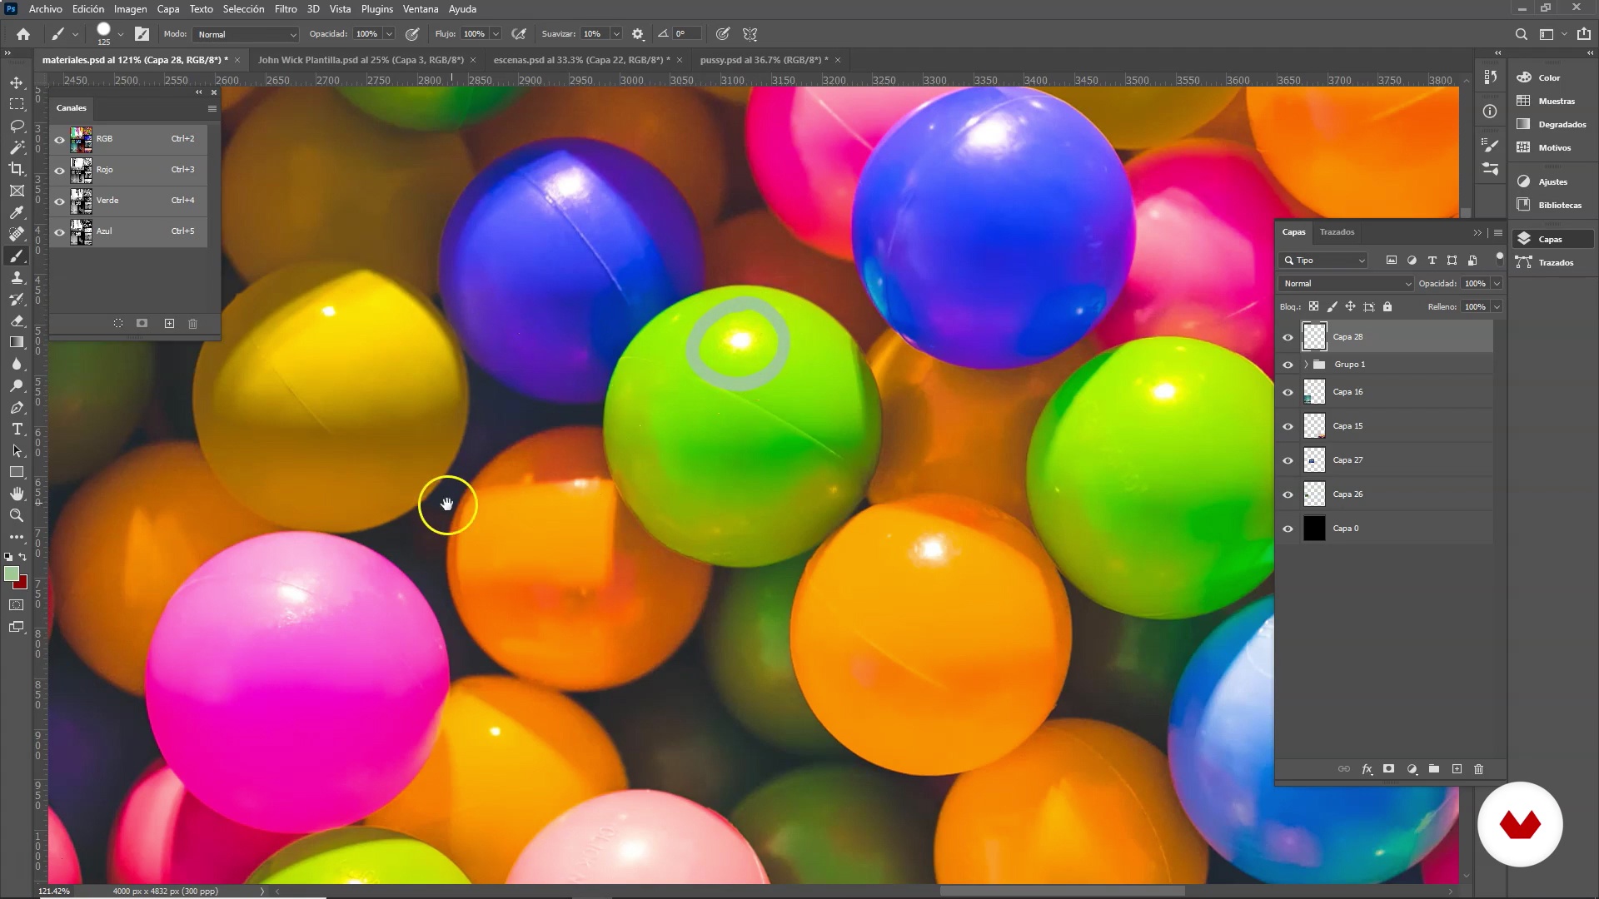This screenshot has width=1599, height=899.
Task: Expand the Grupo 1 layer group
Action: tap(1306, 365)
